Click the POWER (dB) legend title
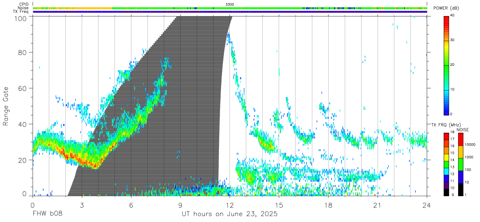 point(446,8)
